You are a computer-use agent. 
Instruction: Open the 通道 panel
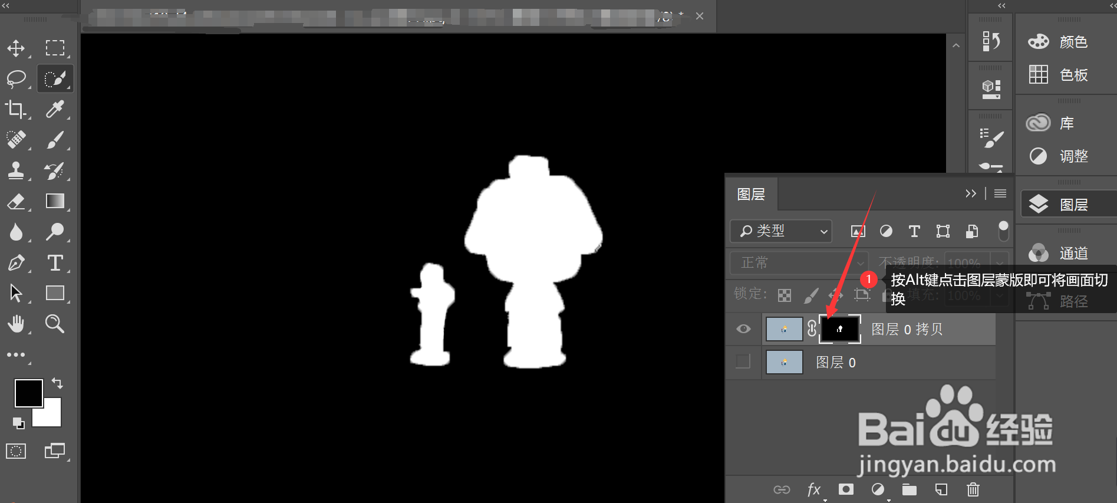(x=1058, y=254)
